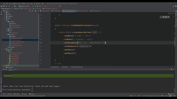
Task: Switch to the CityController.php editor tab
Action: (83, 11)
